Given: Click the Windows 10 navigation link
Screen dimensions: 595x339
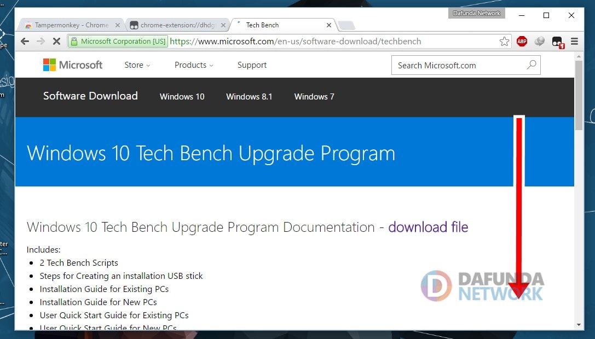Looking at the screenshot, I should 182,97.
